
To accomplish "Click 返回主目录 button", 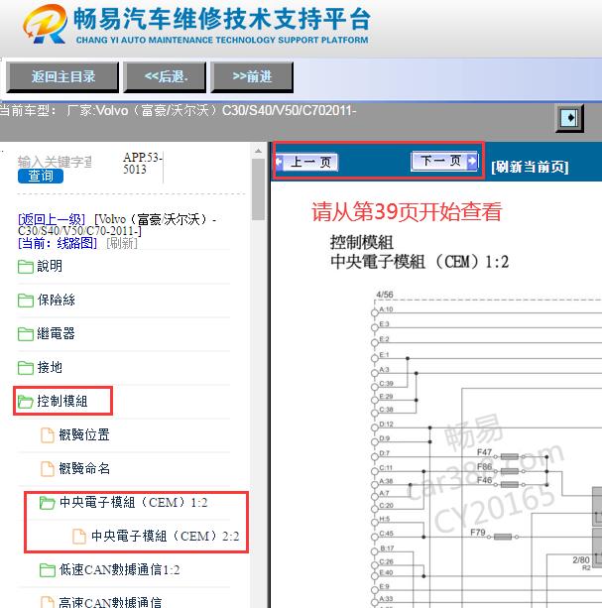I will tap(62, 76).
